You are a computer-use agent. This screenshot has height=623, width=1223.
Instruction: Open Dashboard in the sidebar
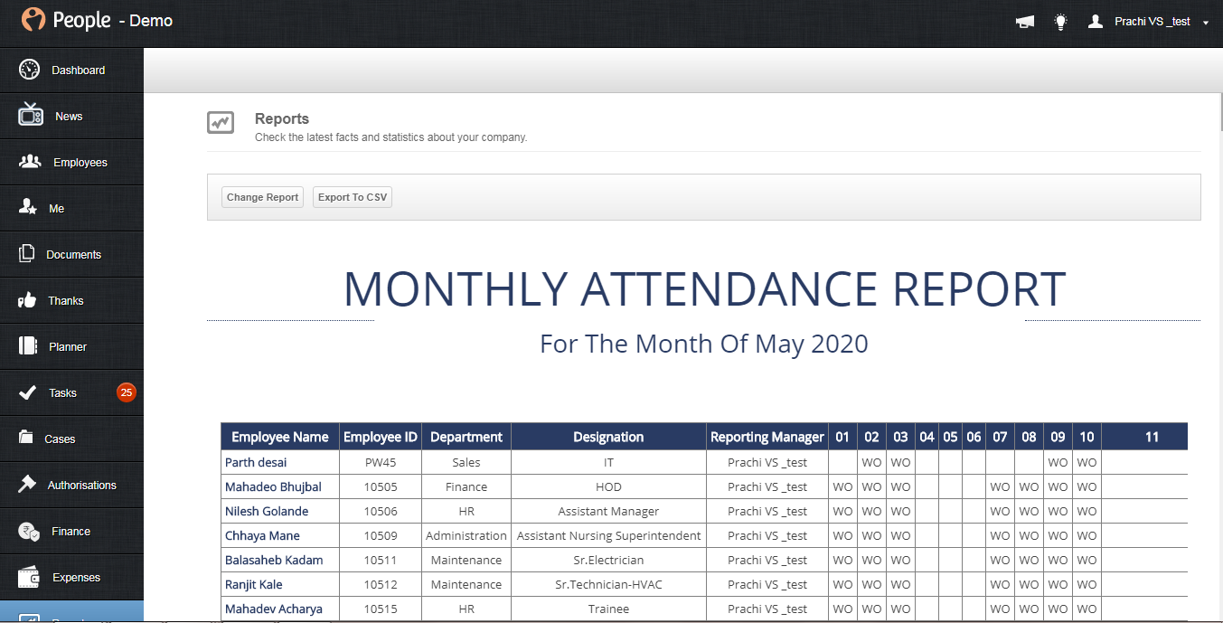(71, 70)
